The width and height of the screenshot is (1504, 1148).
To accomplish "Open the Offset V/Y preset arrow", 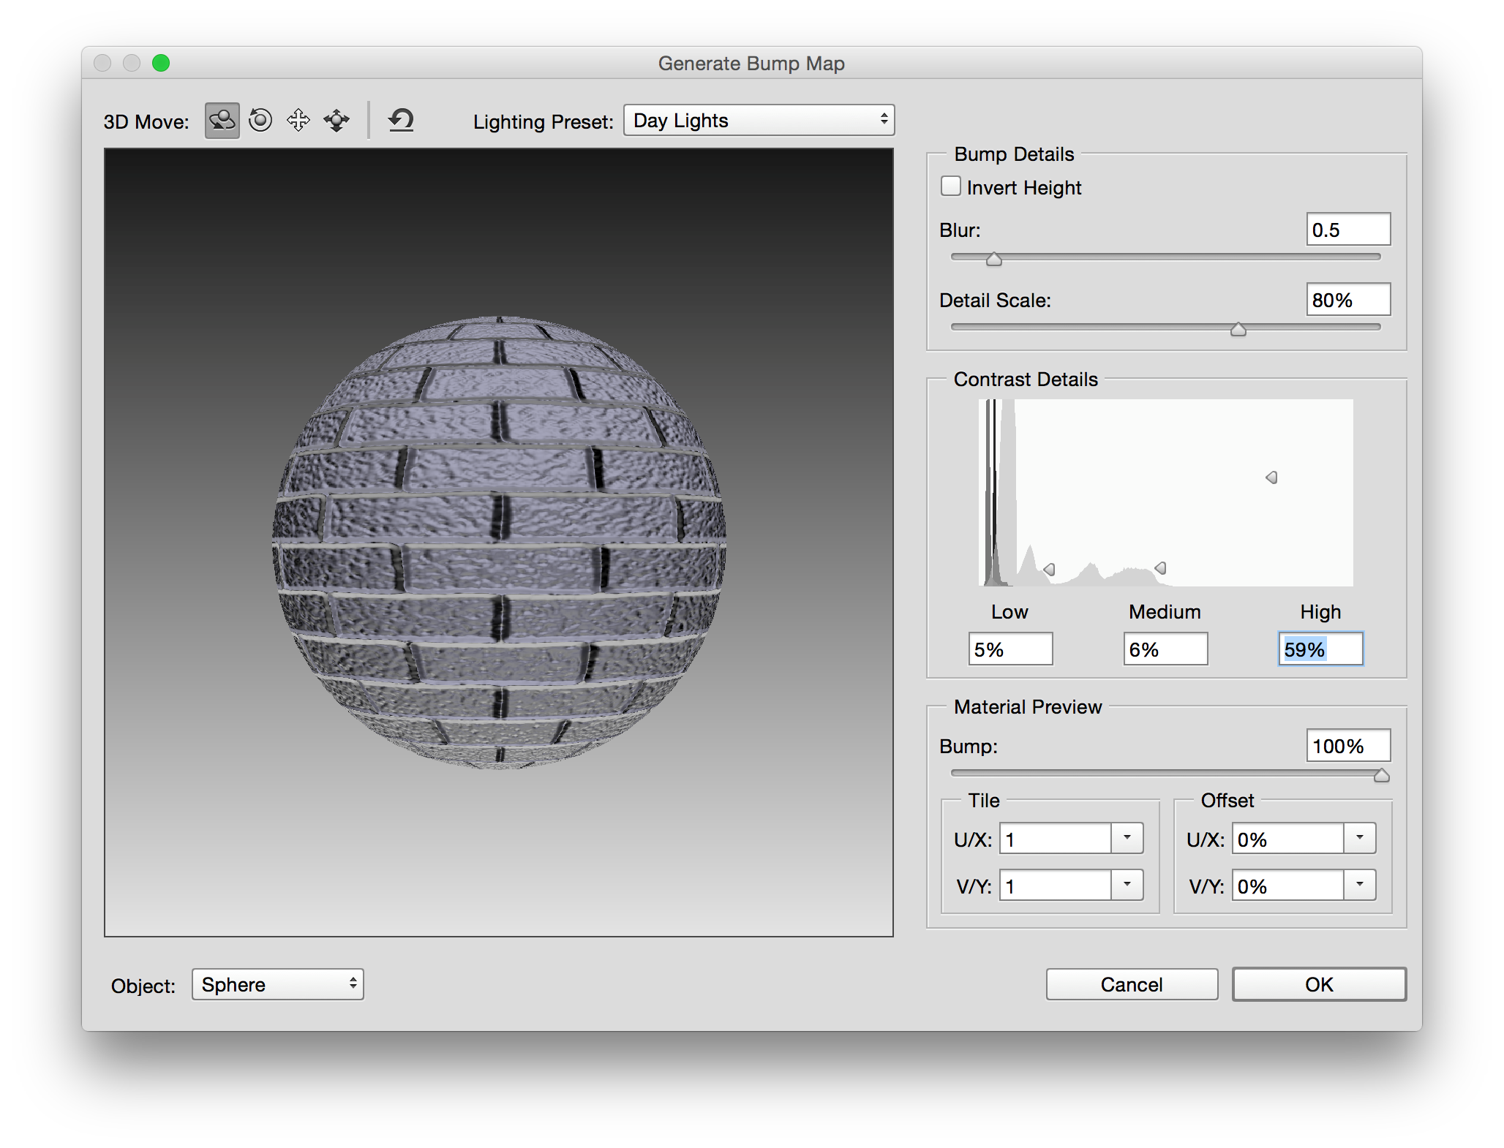I will pos(1359,885).
